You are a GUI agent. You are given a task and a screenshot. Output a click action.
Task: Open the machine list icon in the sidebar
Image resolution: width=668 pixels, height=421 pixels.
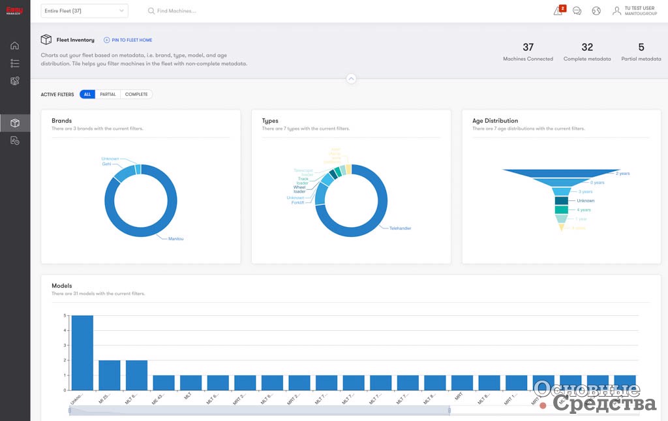click(x=15, y=63)
